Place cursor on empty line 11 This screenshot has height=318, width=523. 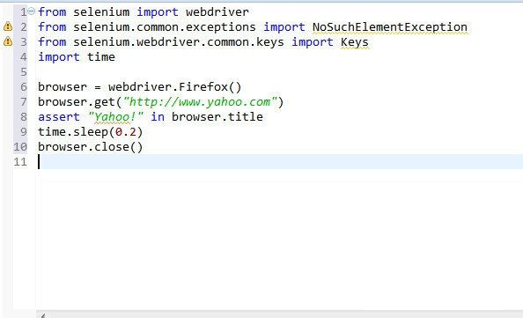tap(279, 161)
